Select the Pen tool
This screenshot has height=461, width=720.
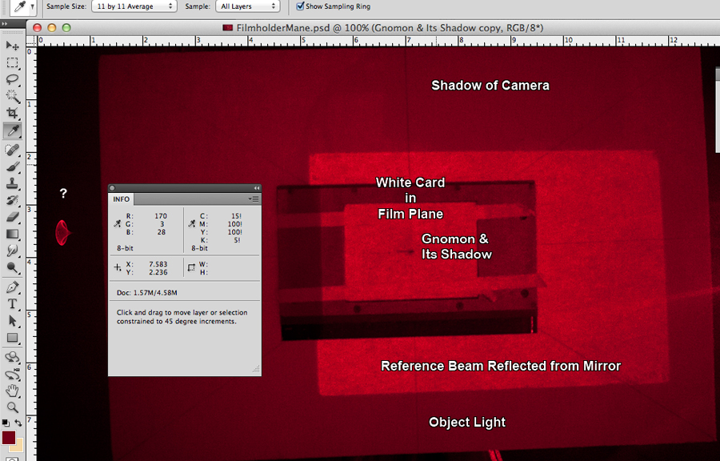point(13,287)
